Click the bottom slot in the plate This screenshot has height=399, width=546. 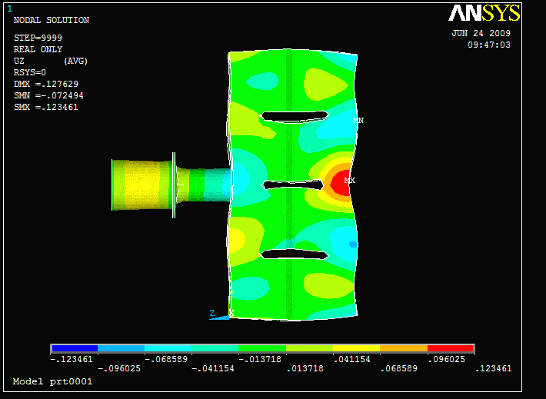tap(295, 254)
